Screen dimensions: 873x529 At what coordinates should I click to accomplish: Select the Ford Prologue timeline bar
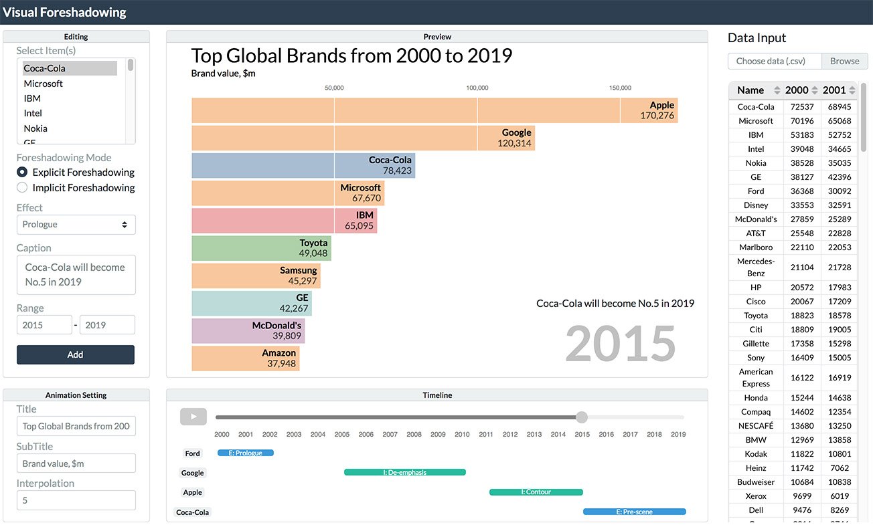coord(246,453)
